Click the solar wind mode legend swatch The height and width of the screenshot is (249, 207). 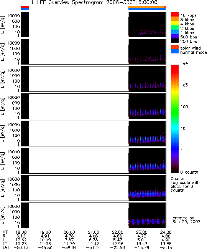(x=175, y=47)
